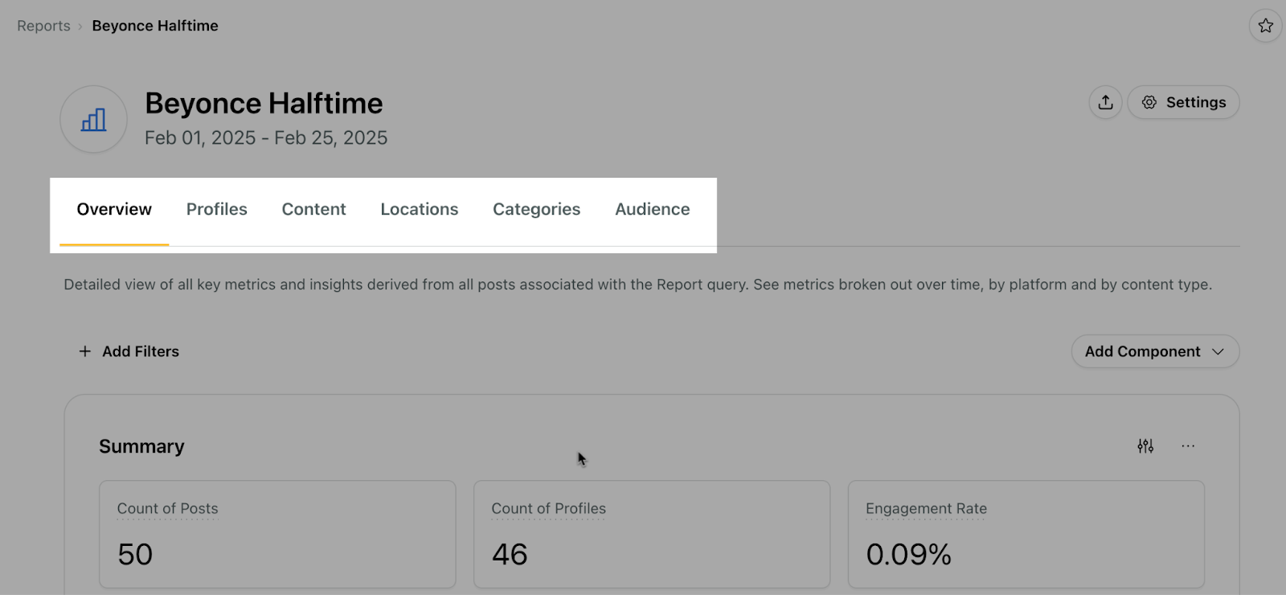
Task: Open Summary filter sliders icon
Action: (1145, 445)
